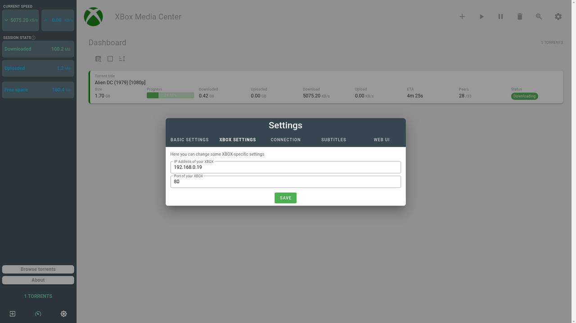Switch to the Basic Settings tab
Screen dimensions: 576x323
(x=189, y=140)
